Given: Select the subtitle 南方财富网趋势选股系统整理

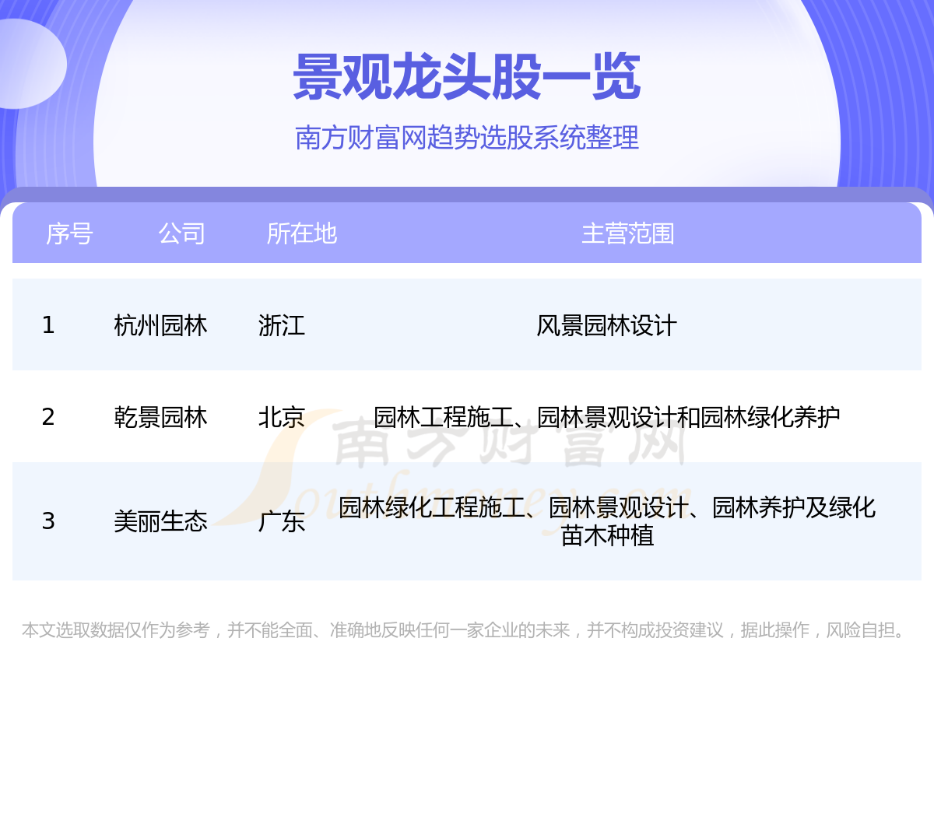Looking at the screenshot, I should pyautogui.click(x=467, y=138).
